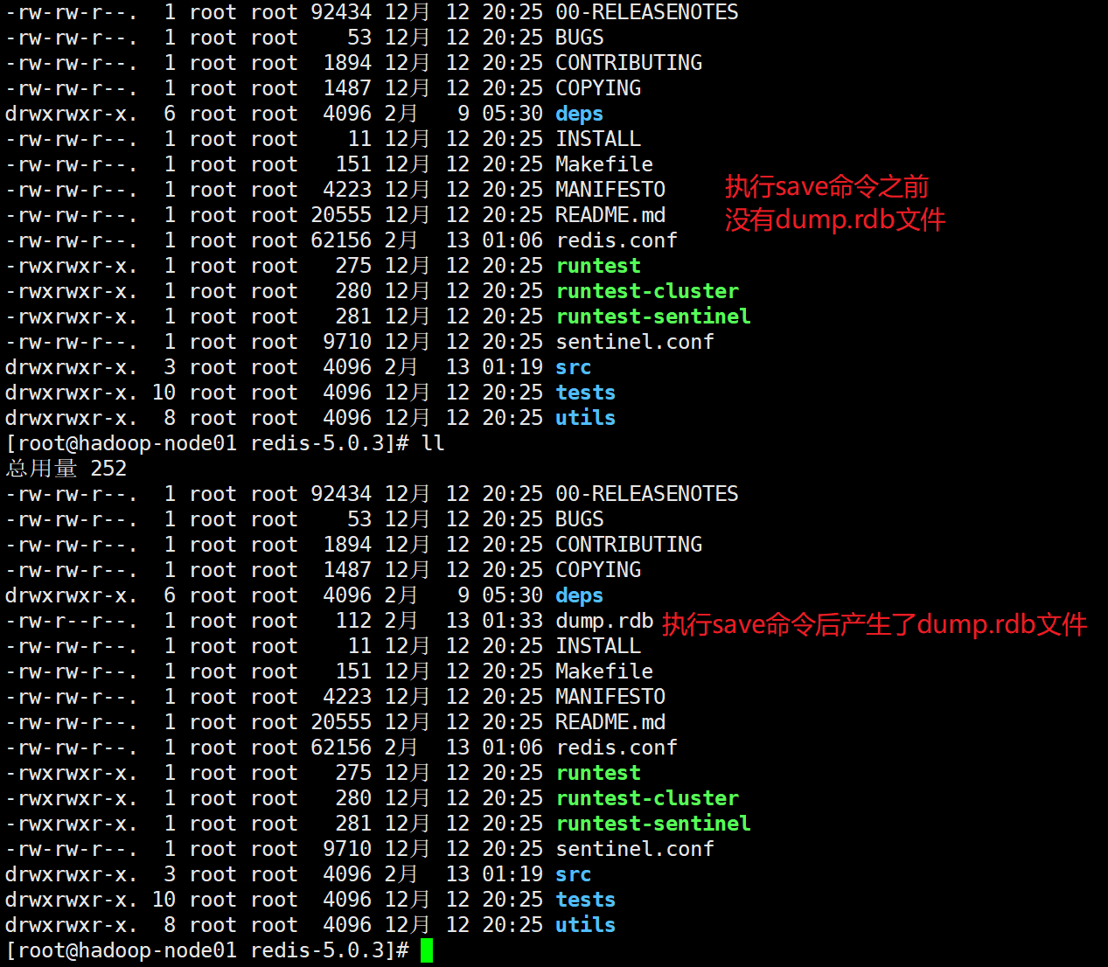Click 'MANIFESTO' in the lower listing
1108x967 pixels.
click(x=610, y=697)
